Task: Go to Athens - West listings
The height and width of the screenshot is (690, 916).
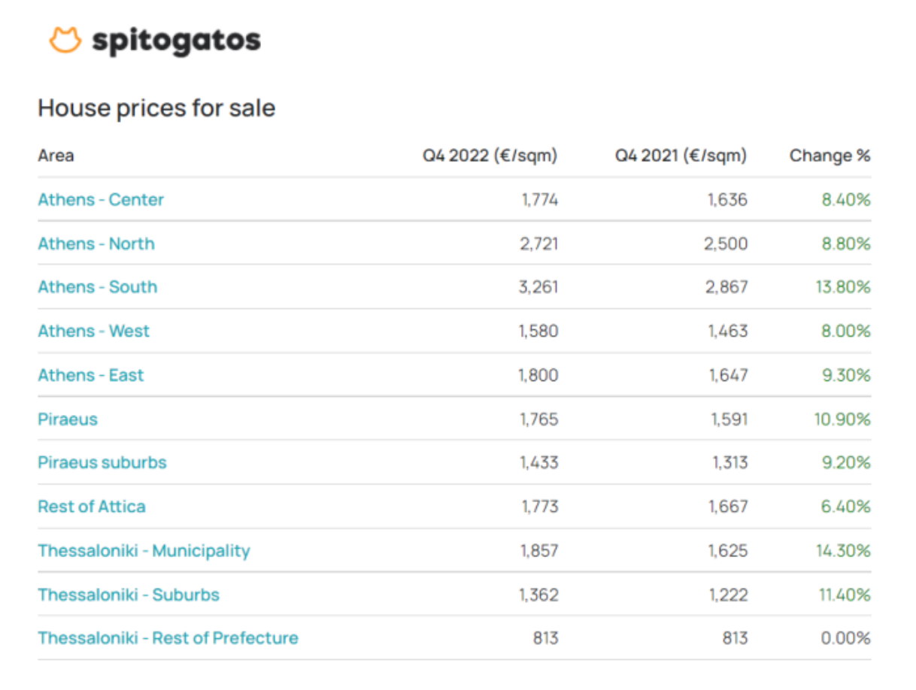Action: pyautogui.click(x=94, y=331)
